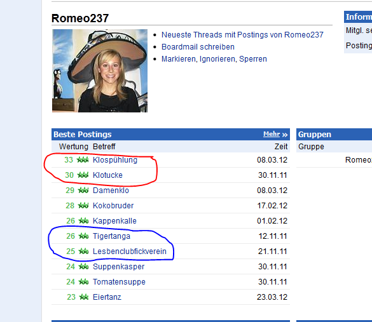Click rating stars icon in Lesbenclubfickverein row
The image size is (372, 322).
(83, 251)
